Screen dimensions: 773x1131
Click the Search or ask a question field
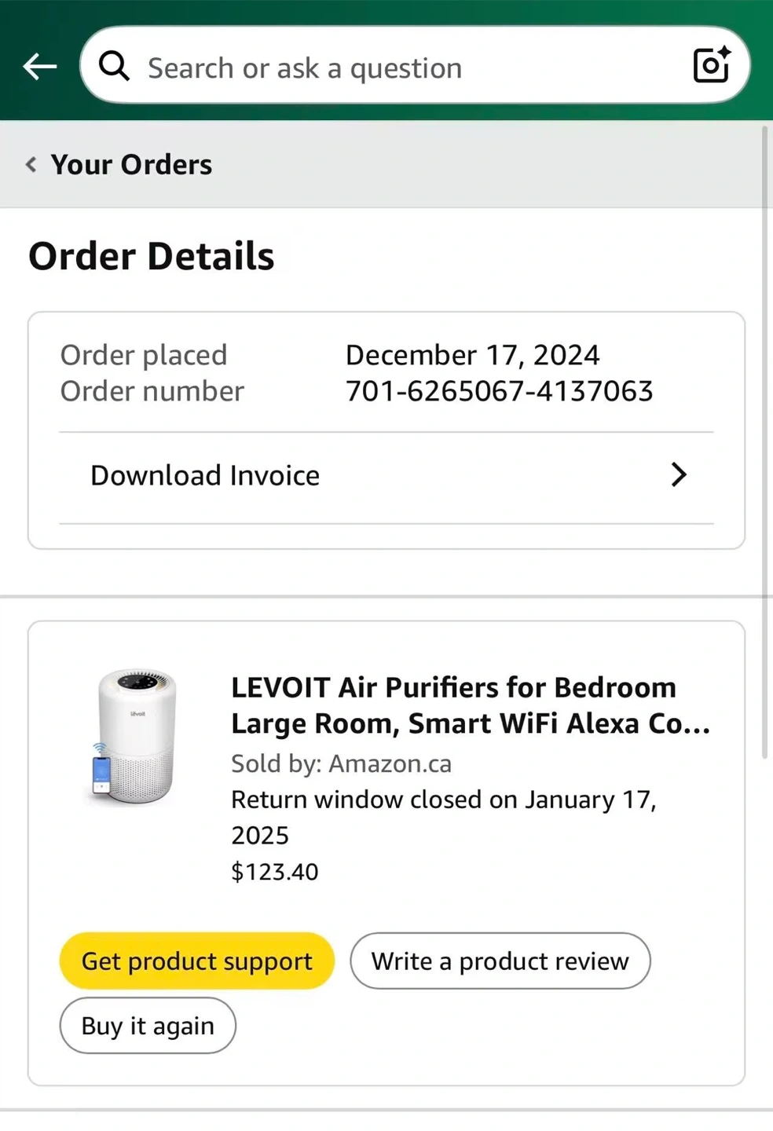tap(393, 68)
